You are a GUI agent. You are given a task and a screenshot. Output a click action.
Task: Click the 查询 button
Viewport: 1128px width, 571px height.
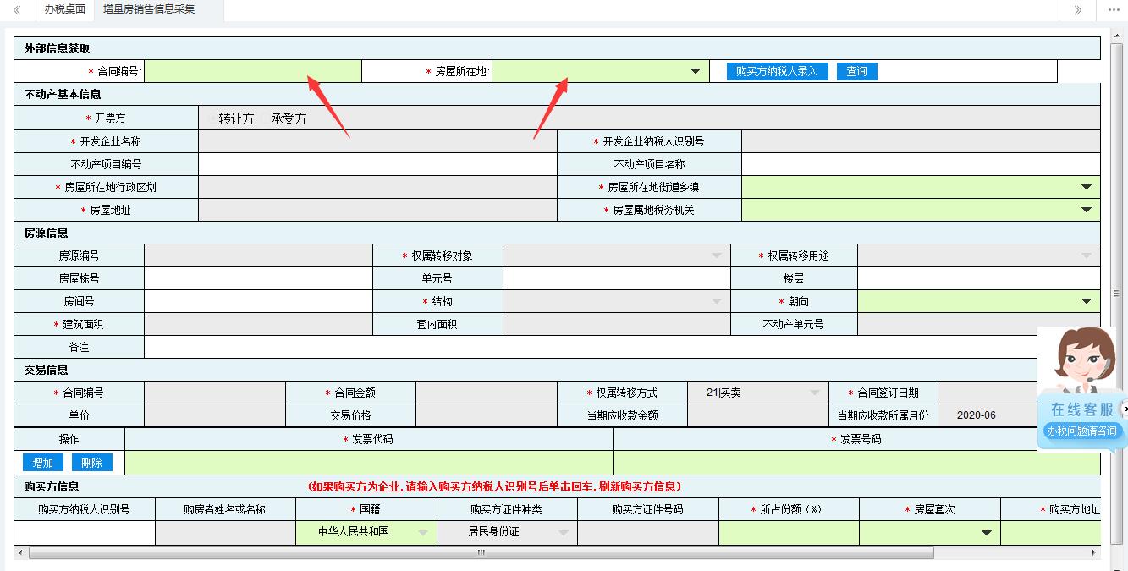pos(857,71)
